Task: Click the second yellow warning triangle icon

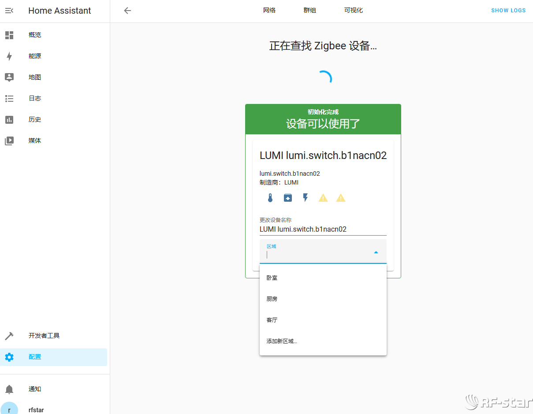Action: click(341, 198)
